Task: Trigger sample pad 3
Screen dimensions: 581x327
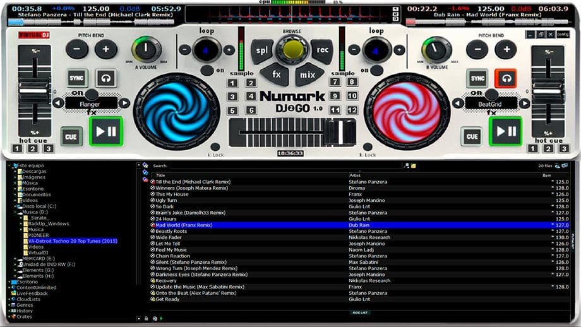Action: (232, 97)
